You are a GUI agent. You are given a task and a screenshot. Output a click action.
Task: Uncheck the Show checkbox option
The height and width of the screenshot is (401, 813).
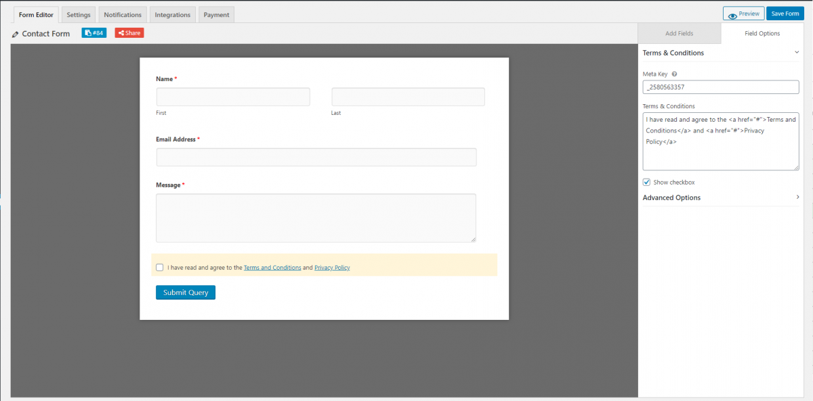[x=647, y=182]
